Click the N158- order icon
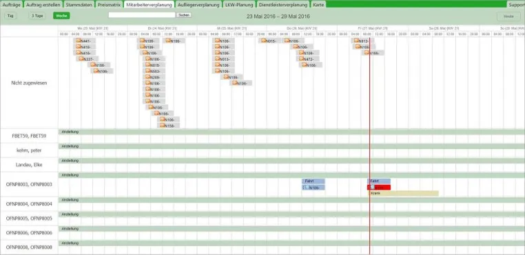This screenshot has height=255, width=525. tap(163, 125)
